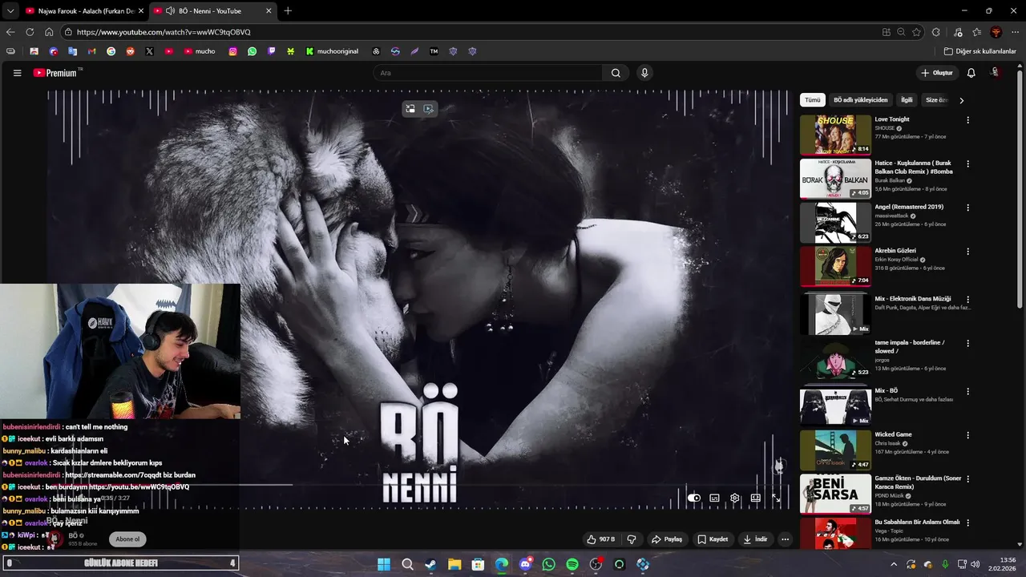
Task: Open options menu for Mix - BÖ
Action: coord(967,392)
